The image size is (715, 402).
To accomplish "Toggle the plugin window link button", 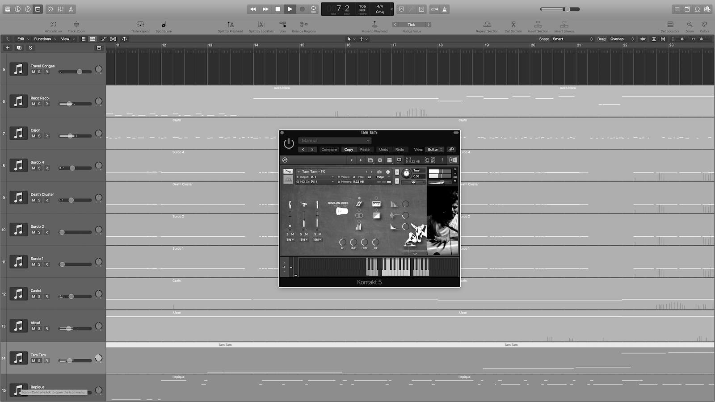I will click(451, 150).
